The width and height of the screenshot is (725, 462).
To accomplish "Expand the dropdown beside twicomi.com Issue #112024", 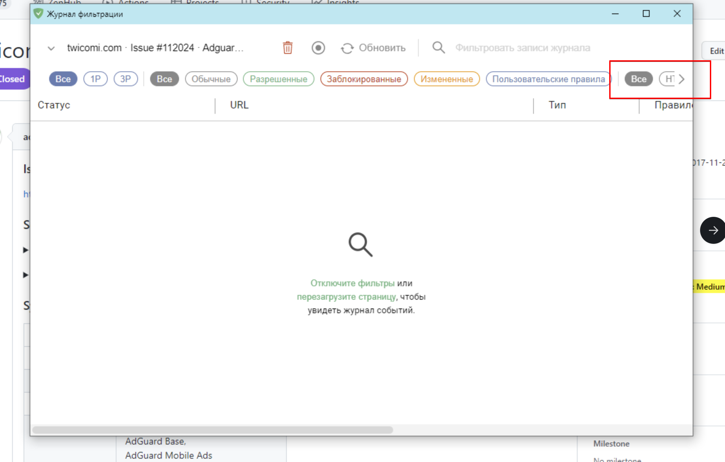I will click(51, 48).
